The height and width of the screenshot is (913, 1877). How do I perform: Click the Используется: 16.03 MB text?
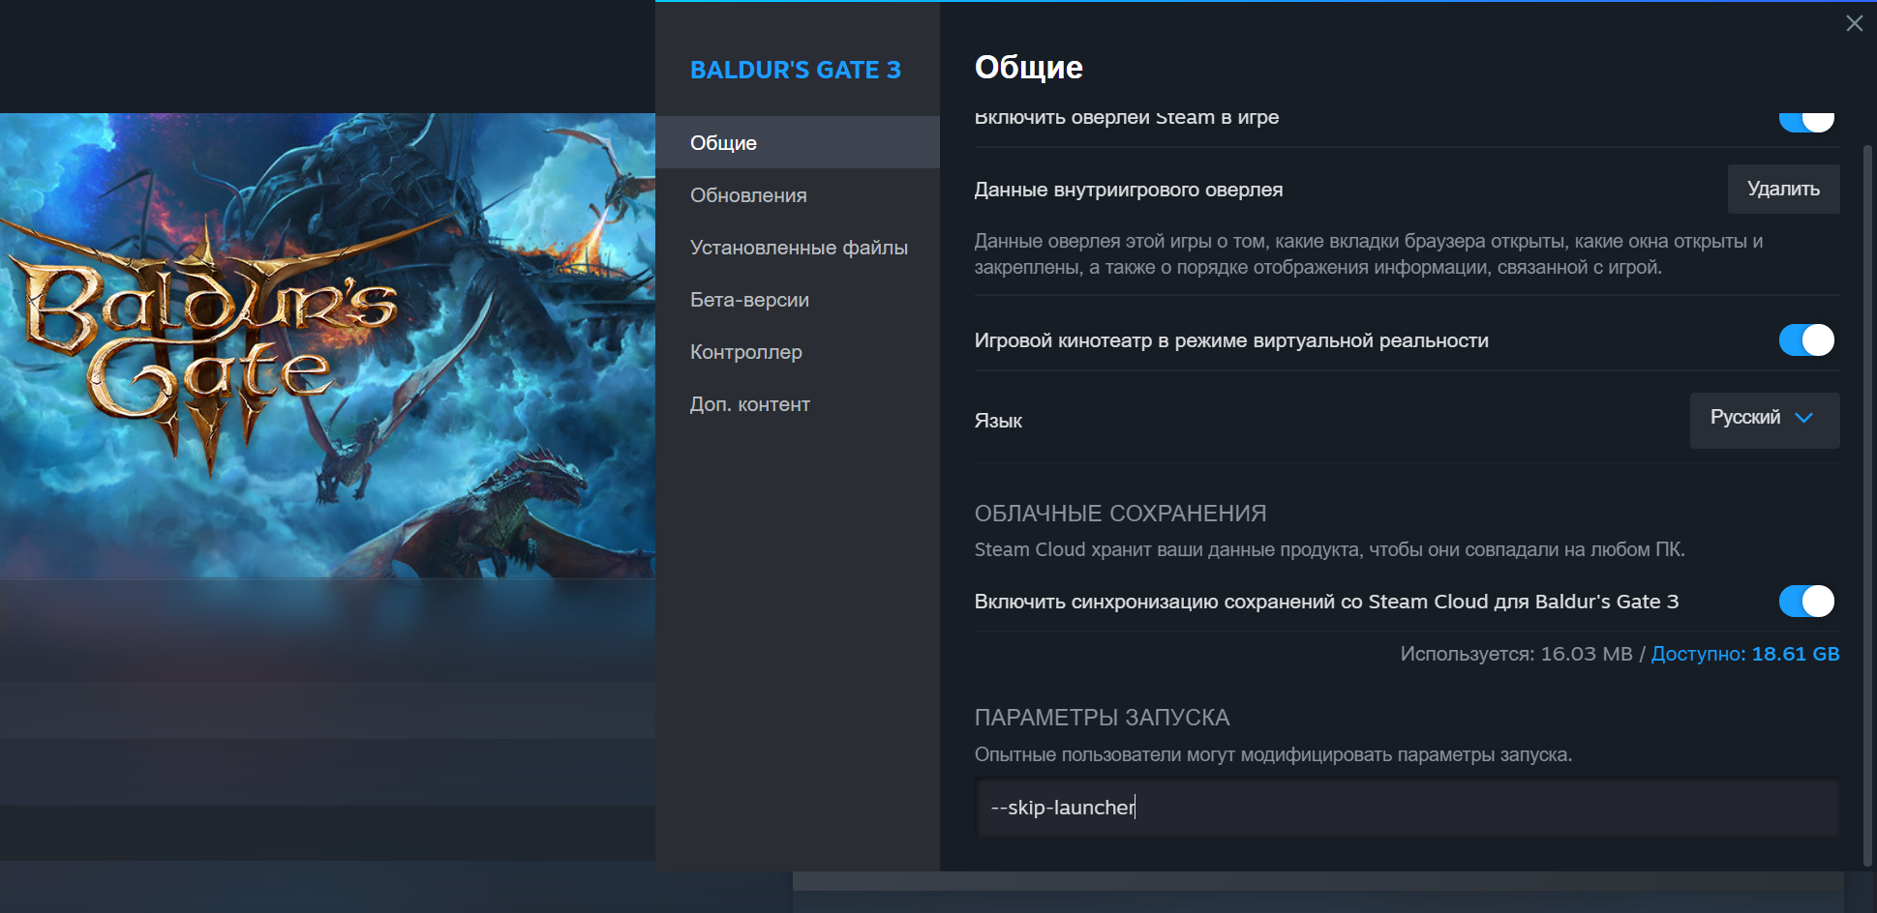point(1516,655)
